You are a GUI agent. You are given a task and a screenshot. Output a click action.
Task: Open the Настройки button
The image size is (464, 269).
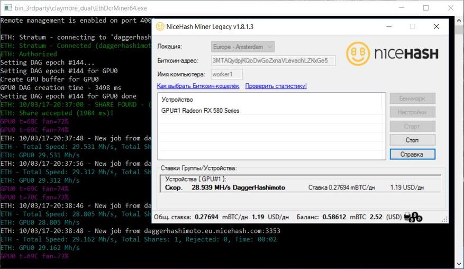pos(412,112)
